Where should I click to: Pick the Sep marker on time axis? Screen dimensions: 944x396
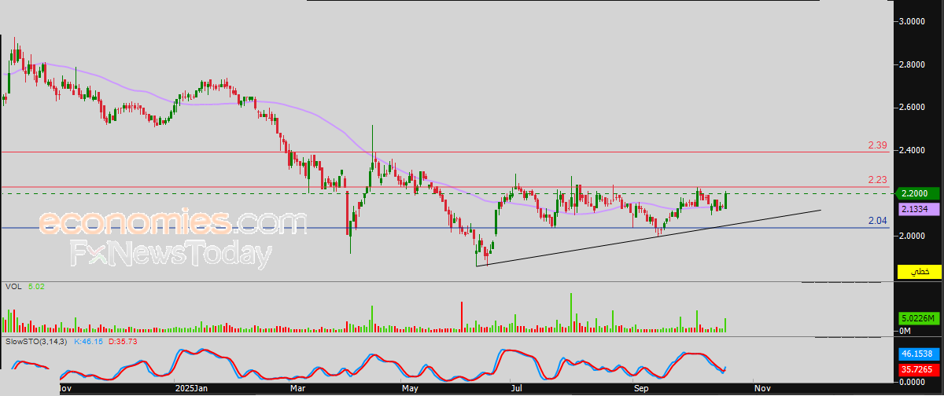click(641, 388)
